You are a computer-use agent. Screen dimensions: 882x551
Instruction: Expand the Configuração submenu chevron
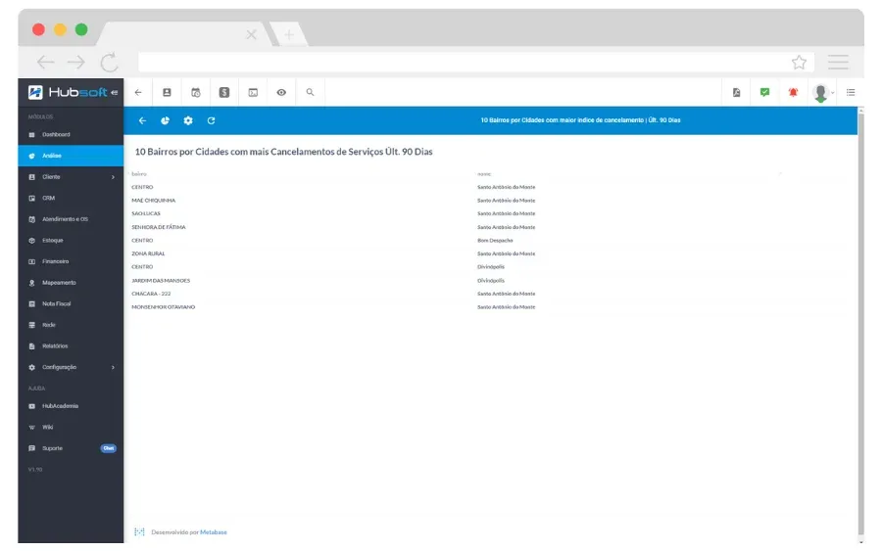click(113, 367)
